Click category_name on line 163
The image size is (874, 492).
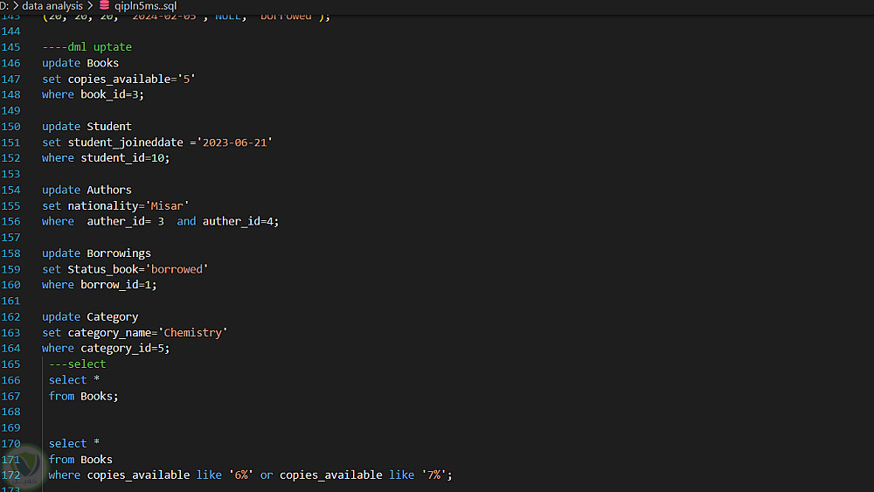click(109, 333)
